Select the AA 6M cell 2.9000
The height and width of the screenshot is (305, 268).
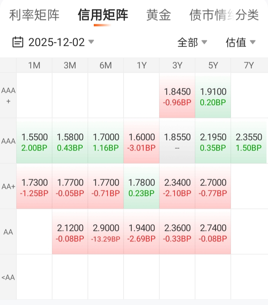pyautogui.click(x=106, y=232)
